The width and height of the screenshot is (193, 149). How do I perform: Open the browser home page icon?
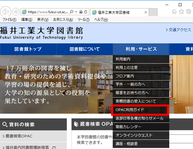(175, 12)
